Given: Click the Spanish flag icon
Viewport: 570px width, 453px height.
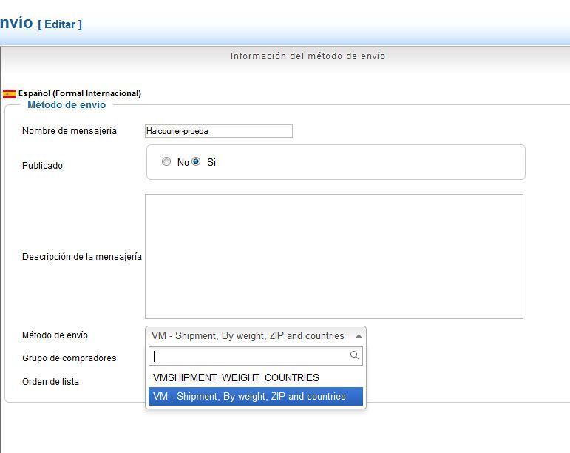Looking at the screenshot, I should coord(10,94).
